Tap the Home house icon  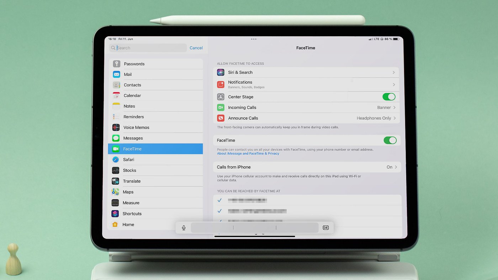[115, 225]
